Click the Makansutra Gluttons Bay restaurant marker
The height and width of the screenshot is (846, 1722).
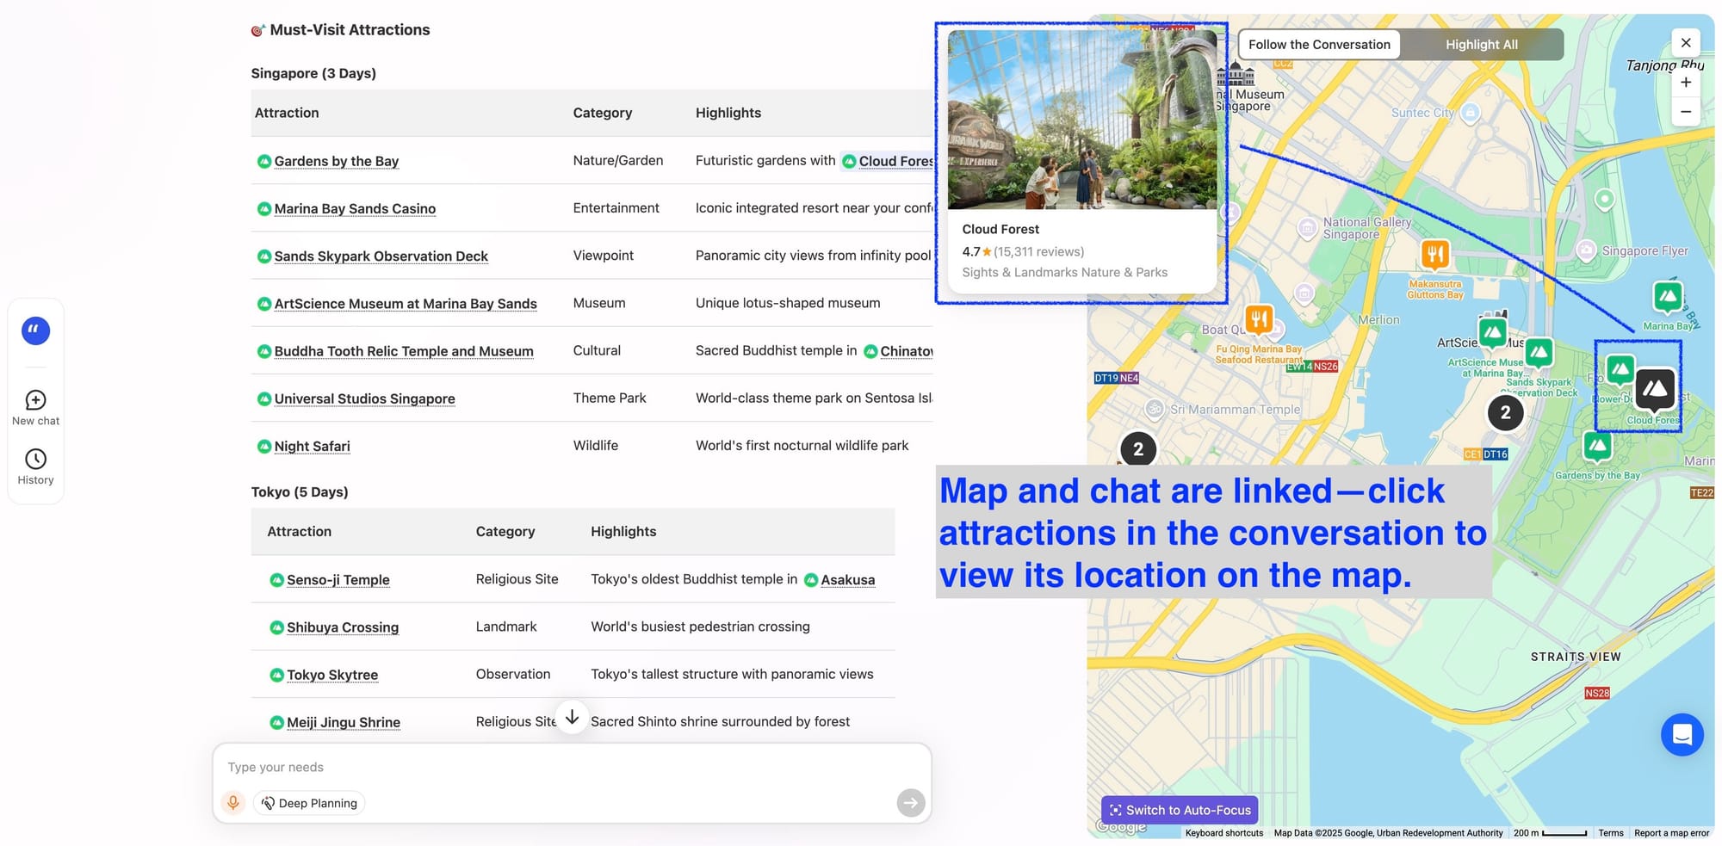pyautogui.click(x=1434, y=255)
